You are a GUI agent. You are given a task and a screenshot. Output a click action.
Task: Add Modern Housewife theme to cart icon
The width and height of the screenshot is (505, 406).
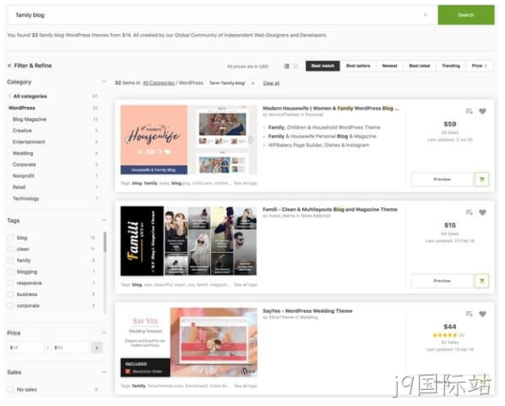[x=482, y=179]
